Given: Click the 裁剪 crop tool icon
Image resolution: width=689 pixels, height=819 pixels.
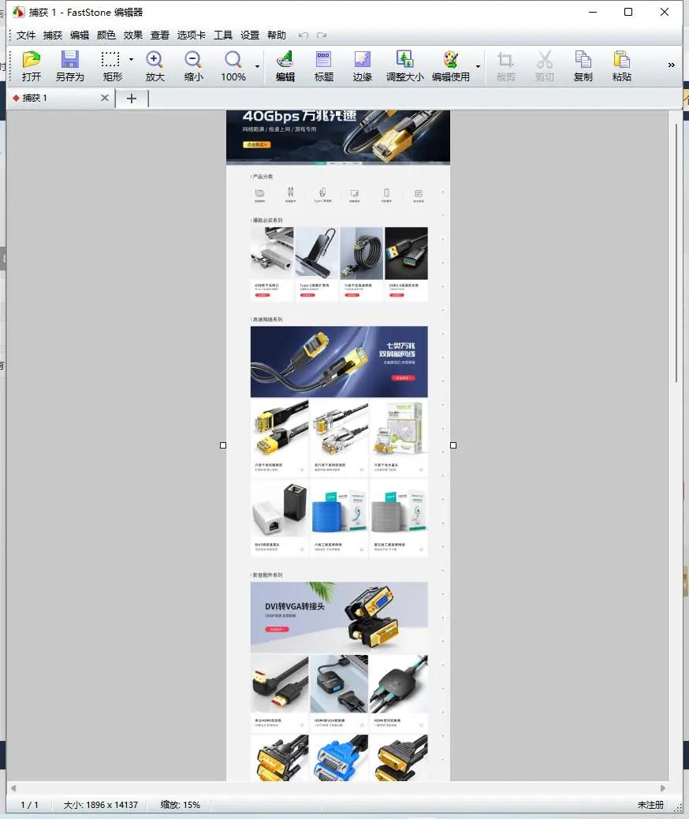Looking at the screenshot, I should point(505,60).
